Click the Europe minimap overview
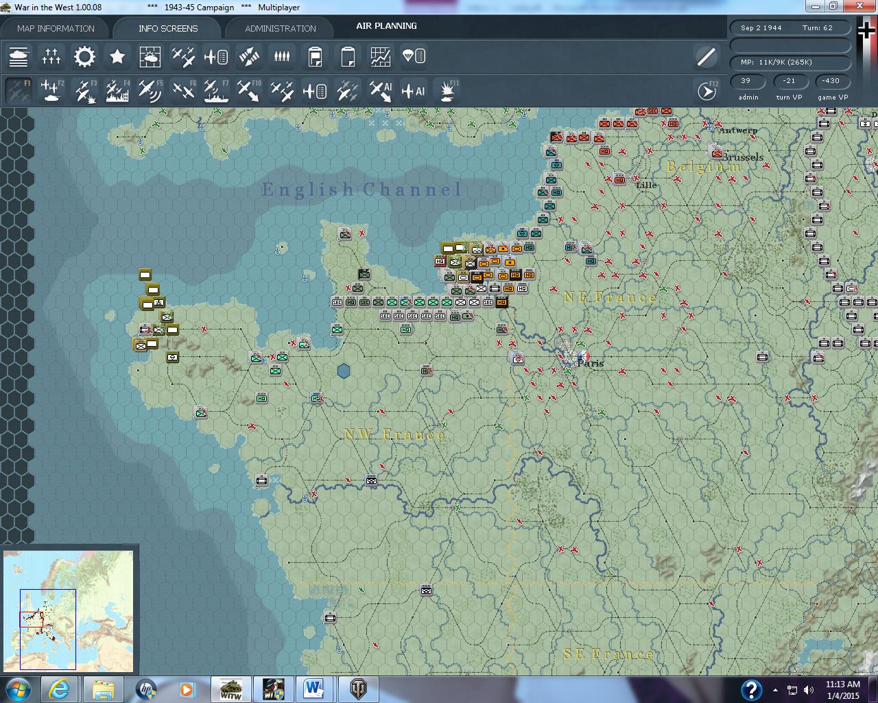878x703 pixels. tap(69, 610)
